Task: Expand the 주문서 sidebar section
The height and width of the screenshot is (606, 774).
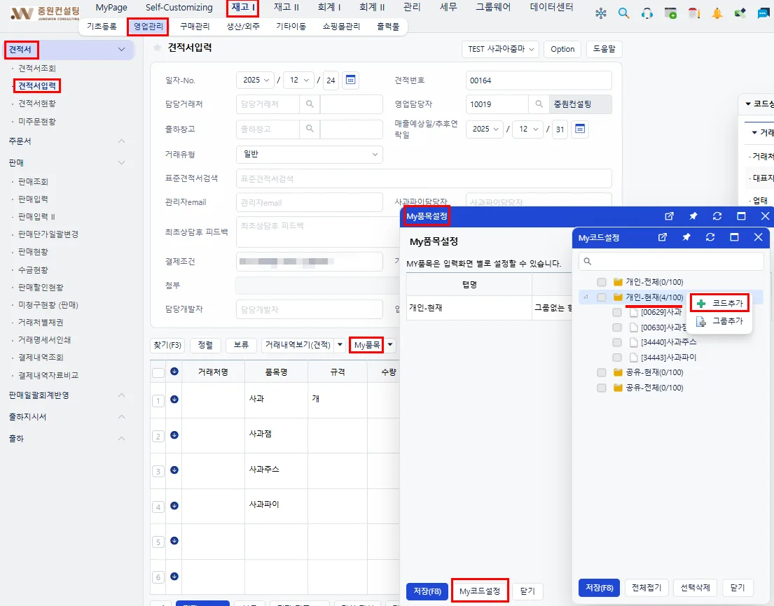Action: pyautogui.click(x=121, y=141)
